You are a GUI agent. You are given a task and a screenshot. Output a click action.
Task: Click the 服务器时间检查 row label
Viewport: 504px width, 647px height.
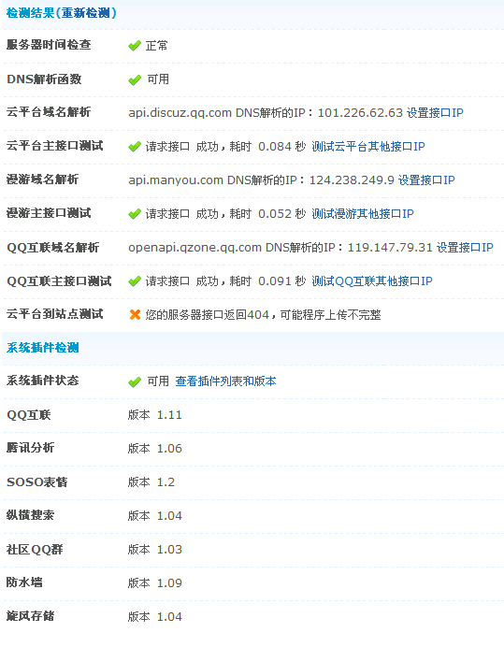click(x=49, y=45)
